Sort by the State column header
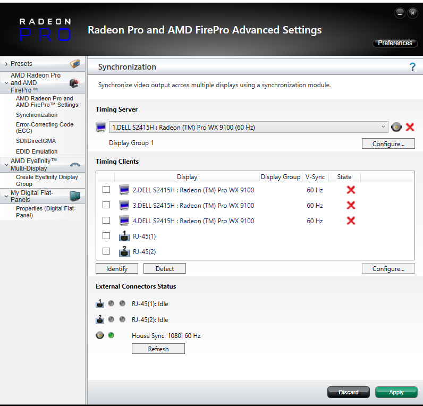The height and width of the screenshot is (406, 423). pyautogui.click(x=344, y=177)
